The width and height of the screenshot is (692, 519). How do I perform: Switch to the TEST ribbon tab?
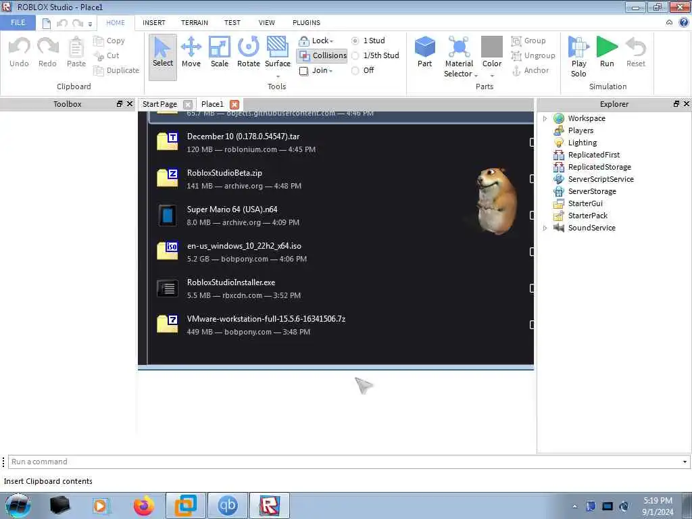(x=232, y=23)
